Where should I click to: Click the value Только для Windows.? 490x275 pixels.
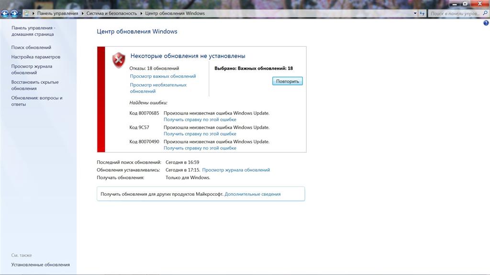188,178
